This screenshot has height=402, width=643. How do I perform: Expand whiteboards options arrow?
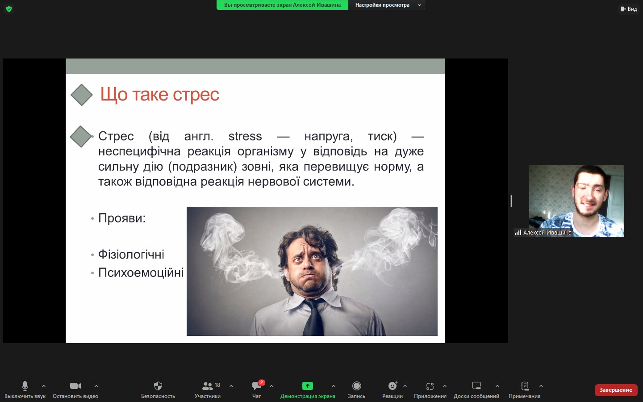[497, 386]
